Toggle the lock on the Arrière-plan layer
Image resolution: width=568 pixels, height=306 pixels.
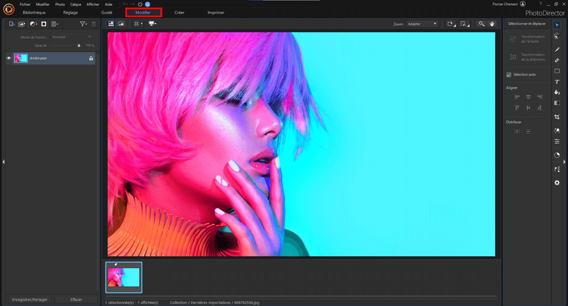91,58
